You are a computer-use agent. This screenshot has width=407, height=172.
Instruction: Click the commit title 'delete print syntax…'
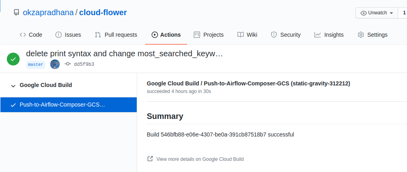point(124,54)
